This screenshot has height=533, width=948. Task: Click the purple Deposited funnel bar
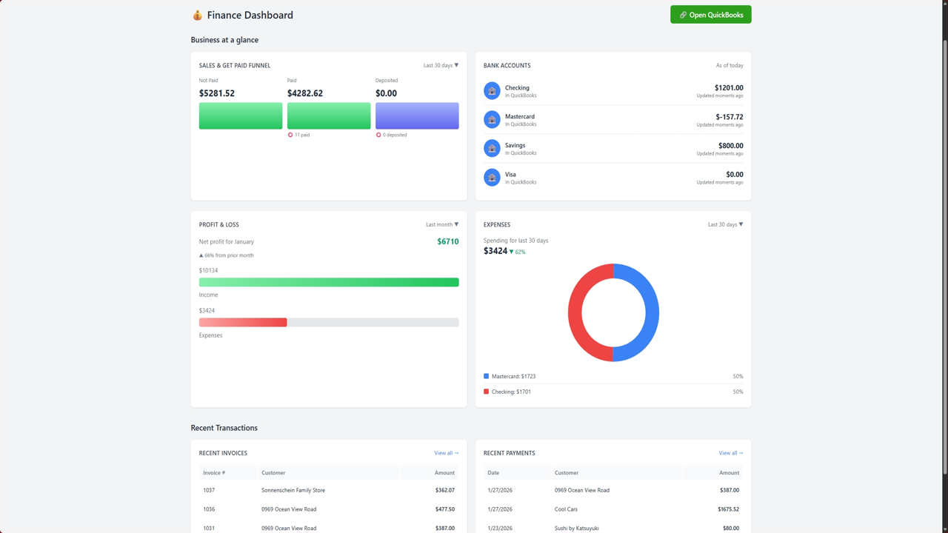(417, 115)
